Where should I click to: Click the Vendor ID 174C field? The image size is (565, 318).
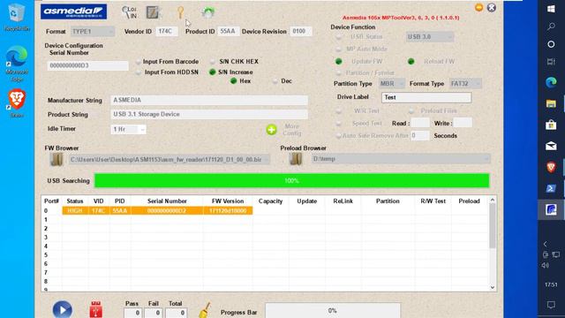167,32
